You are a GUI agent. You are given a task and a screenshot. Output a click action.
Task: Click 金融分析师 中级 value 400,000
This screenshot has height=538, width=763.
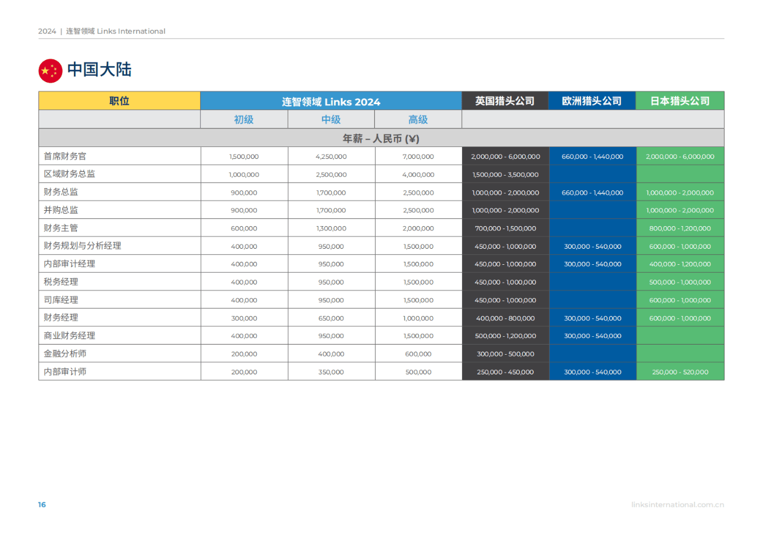[331, 354]
